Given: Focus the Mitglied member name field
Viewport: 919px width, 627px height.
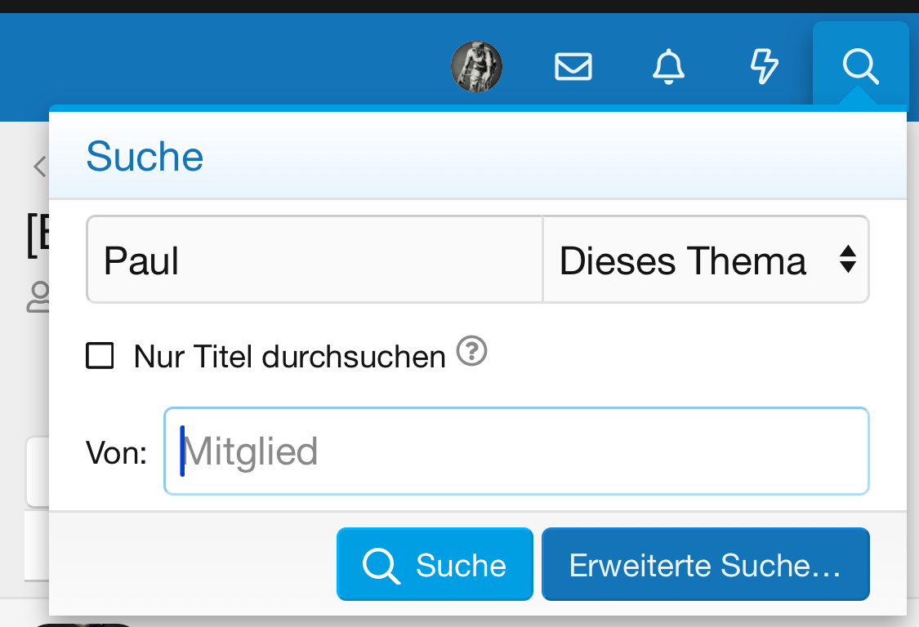Looking at the screenshot, I should [516, 451].
